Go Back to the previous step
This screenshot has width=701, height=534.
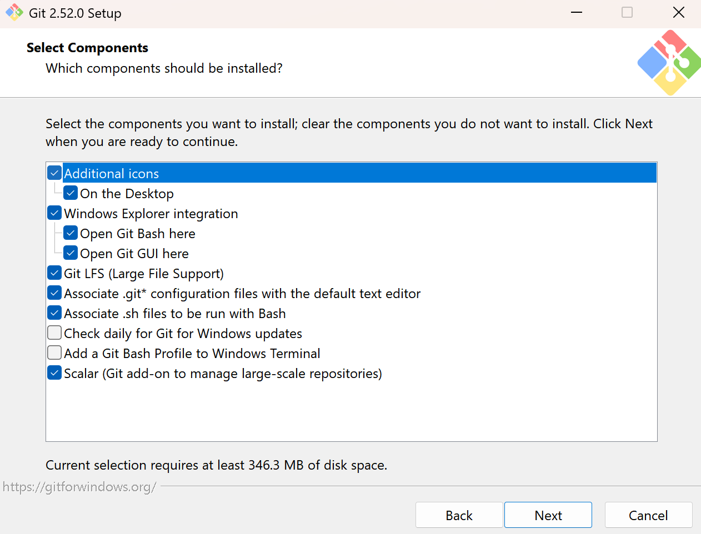click(459, 515)
